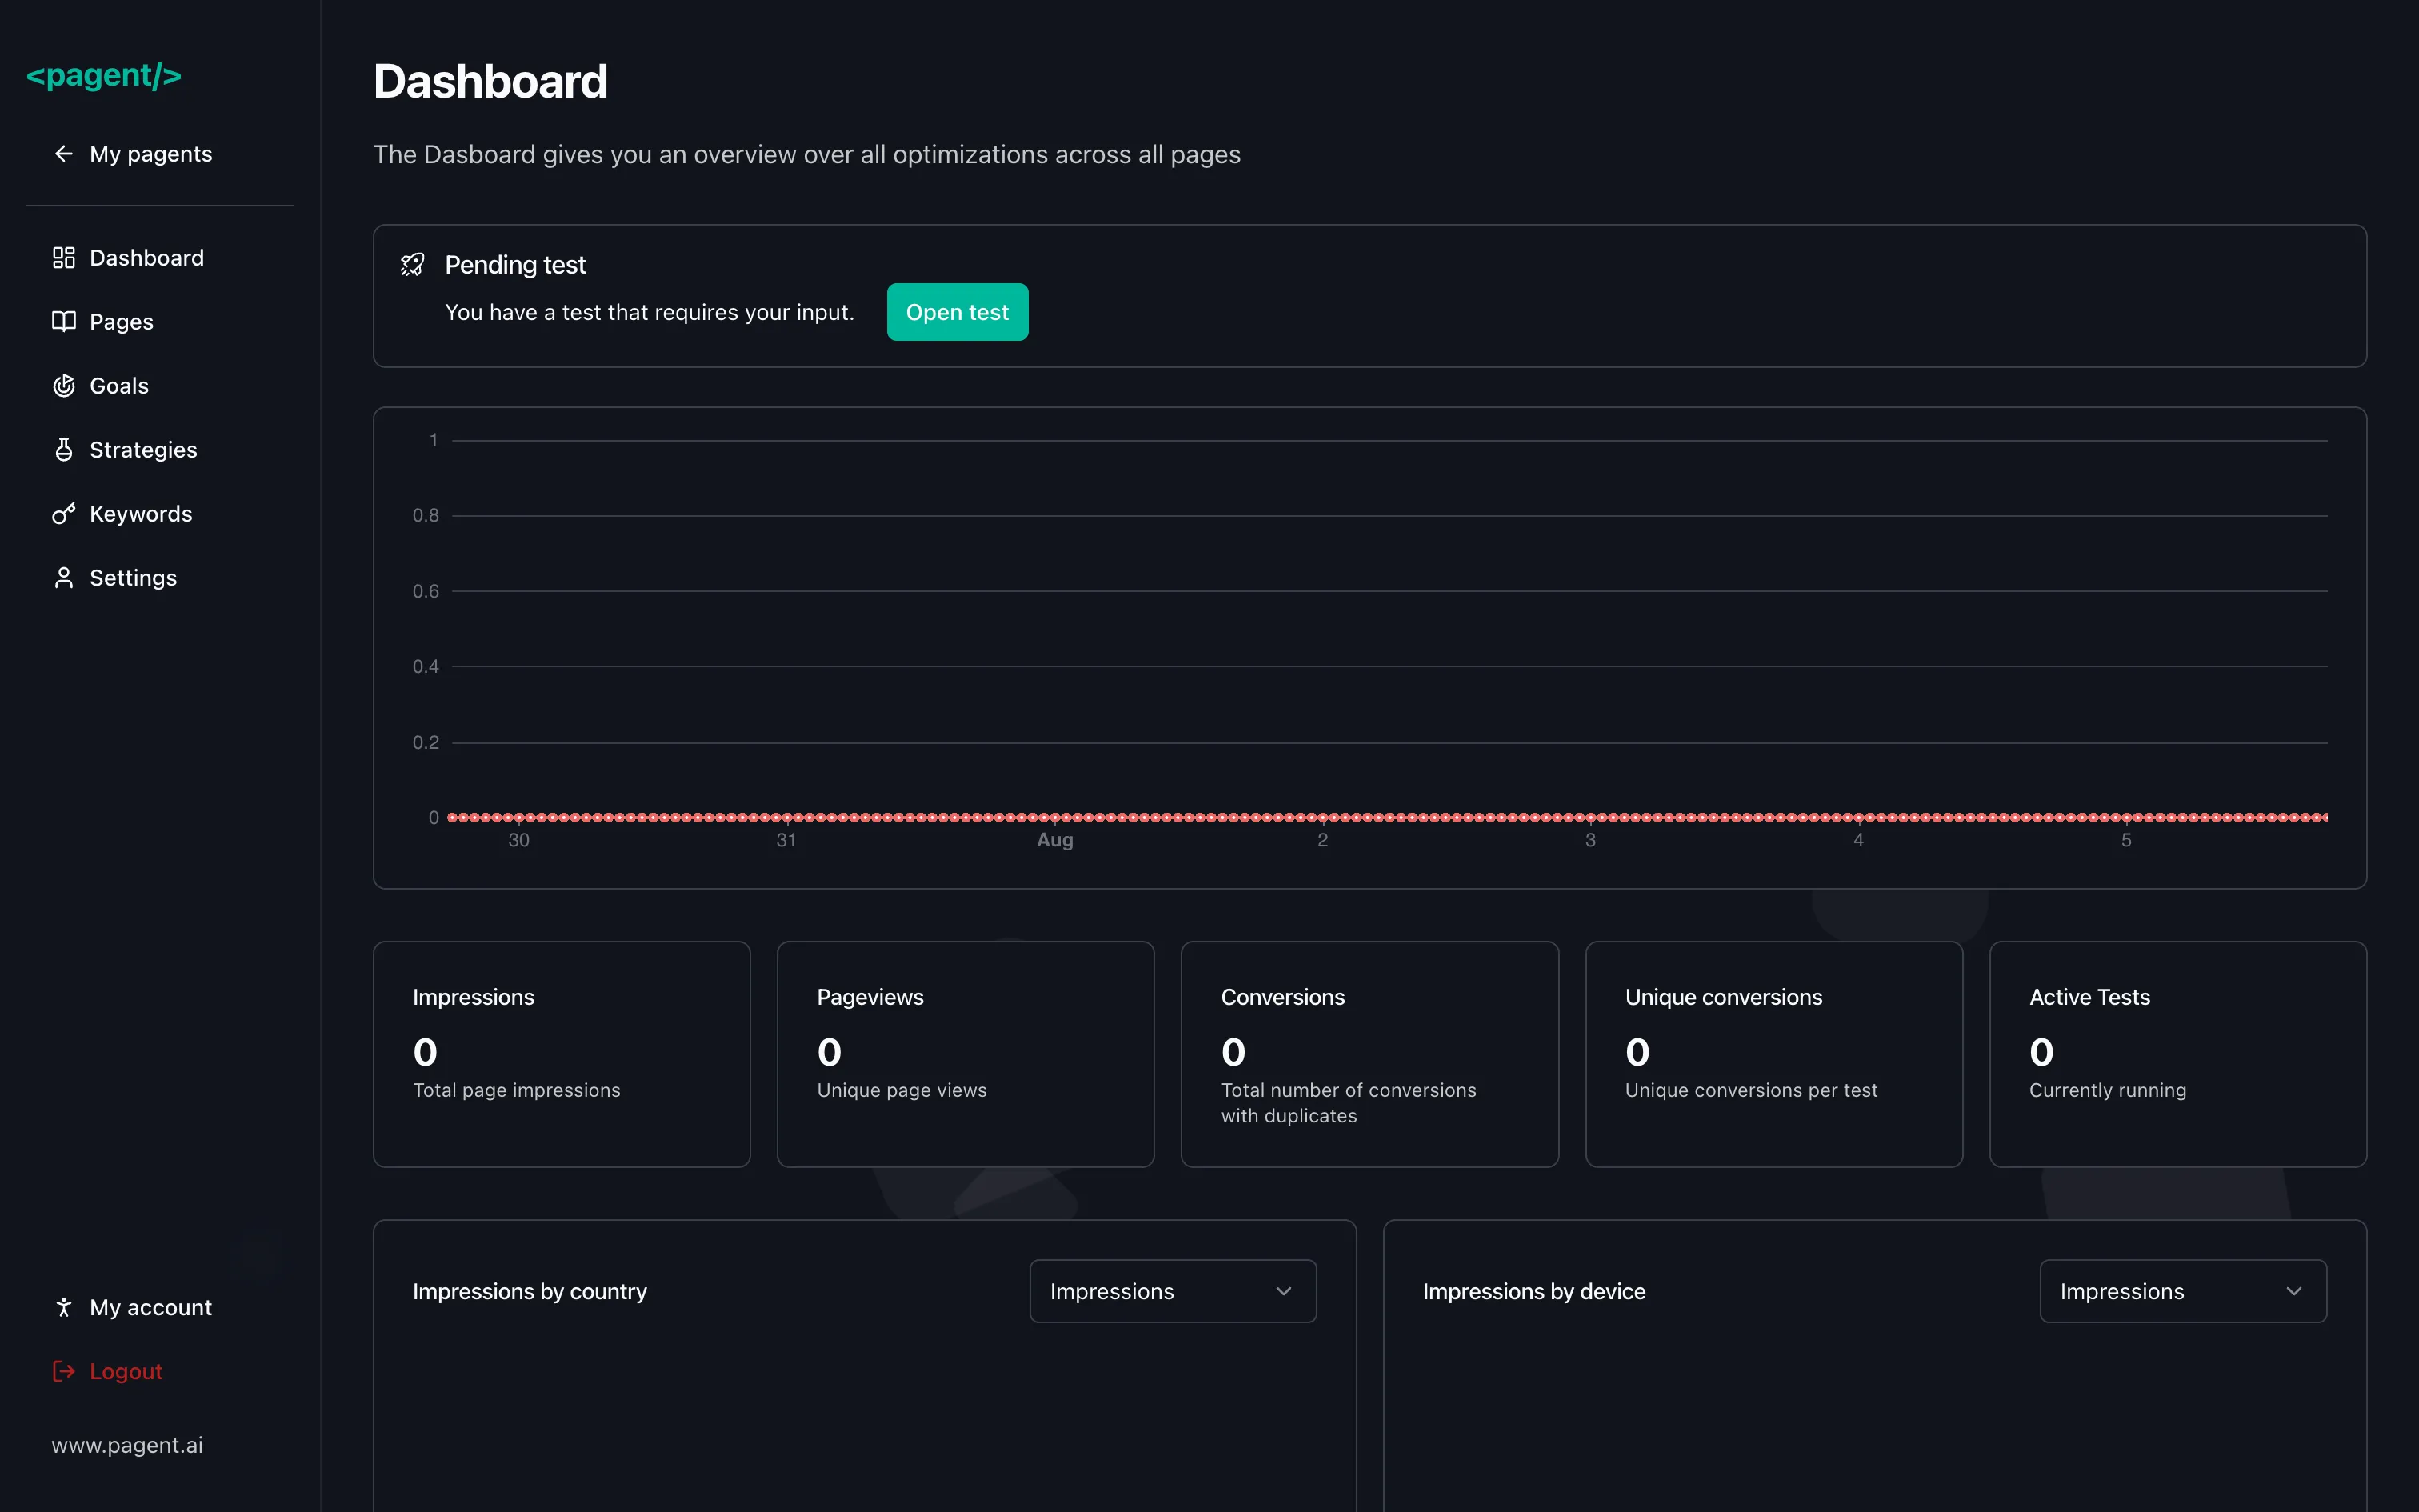Open the Impressions by country dropdown

[1172, 1291]
